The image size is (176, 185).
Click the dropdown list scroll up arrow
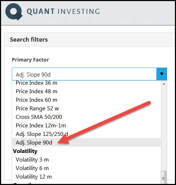[164, 84]
